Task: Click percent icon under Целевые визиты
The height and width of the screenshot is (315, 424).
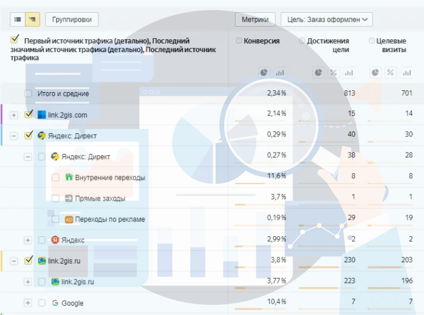Action: 390,73
